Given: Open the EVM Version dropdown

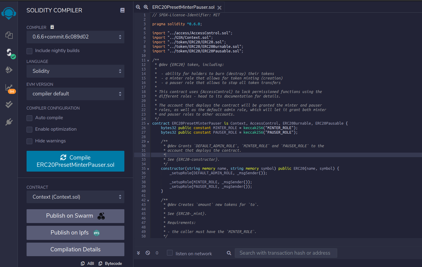Looking at the screenshot, I should pyautogui.click(x=75, y=94).
